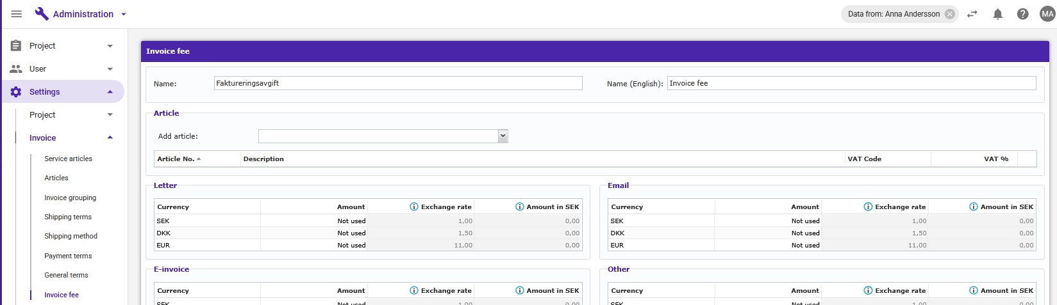The height and width of the screenshot is (305, 1057).
Task: Show Amount in SEK info icon in Other table
Action: pyautogui.click(x=974, y=290)
